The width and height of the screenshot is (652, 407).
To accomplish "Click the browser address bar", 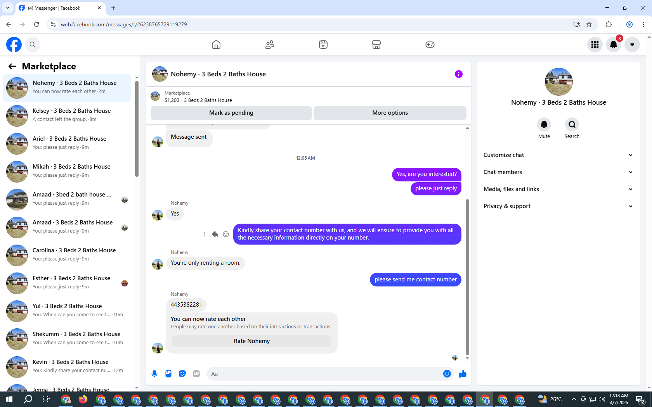I will [310, 24].
